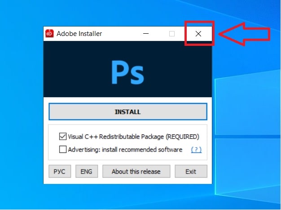
Task: Uncheck Visual C++ Redistributable Package checkbox
Action: click(63, 136)
